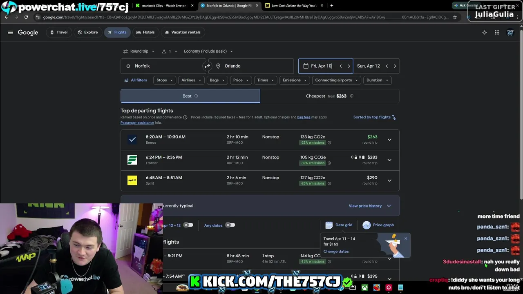Toggle dark theme sun icon

tap(485, 32)
